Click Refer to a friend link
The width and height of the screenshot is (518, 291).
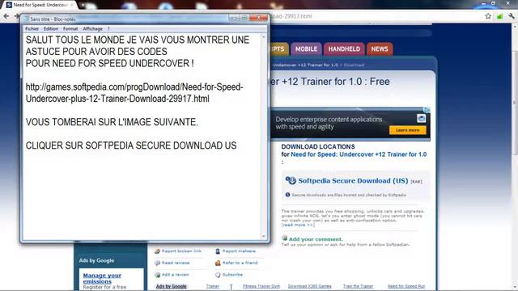[240, 263]
